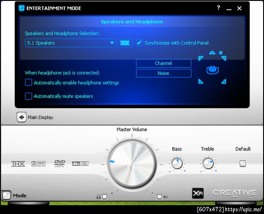The height and width of the screenshot is (214, 264).
Task: Click the Treble knob
Action: click(x=208, y=164)
